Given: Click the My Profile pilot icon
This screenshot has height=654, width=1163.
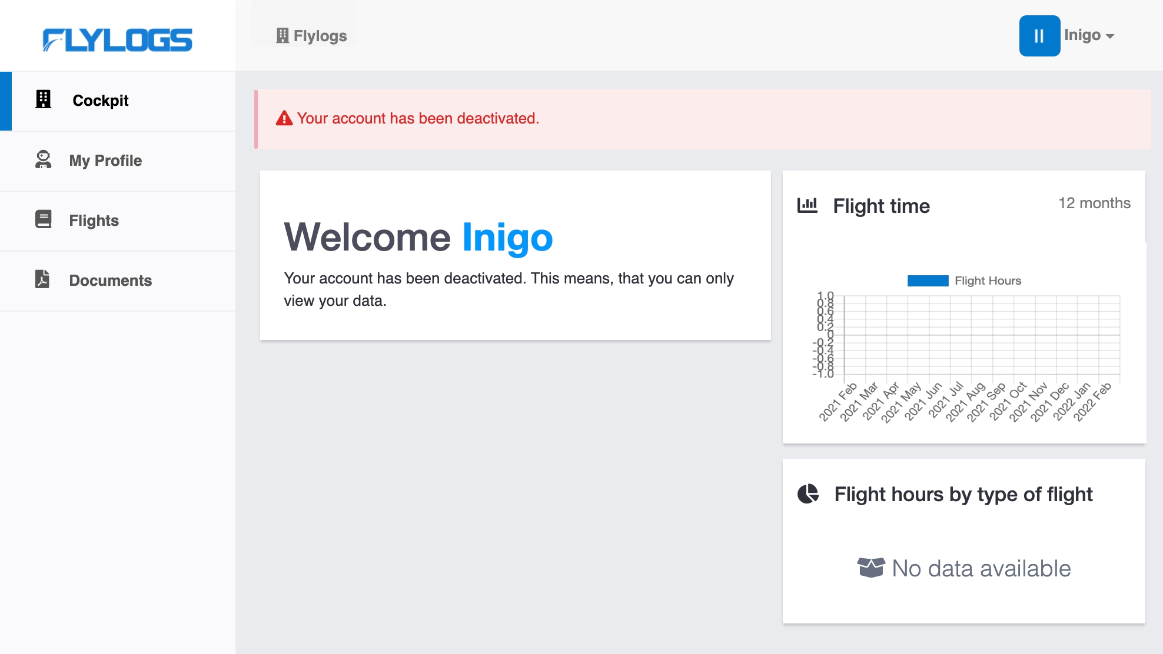Looking at the screenshot, I should click(43, 159).
